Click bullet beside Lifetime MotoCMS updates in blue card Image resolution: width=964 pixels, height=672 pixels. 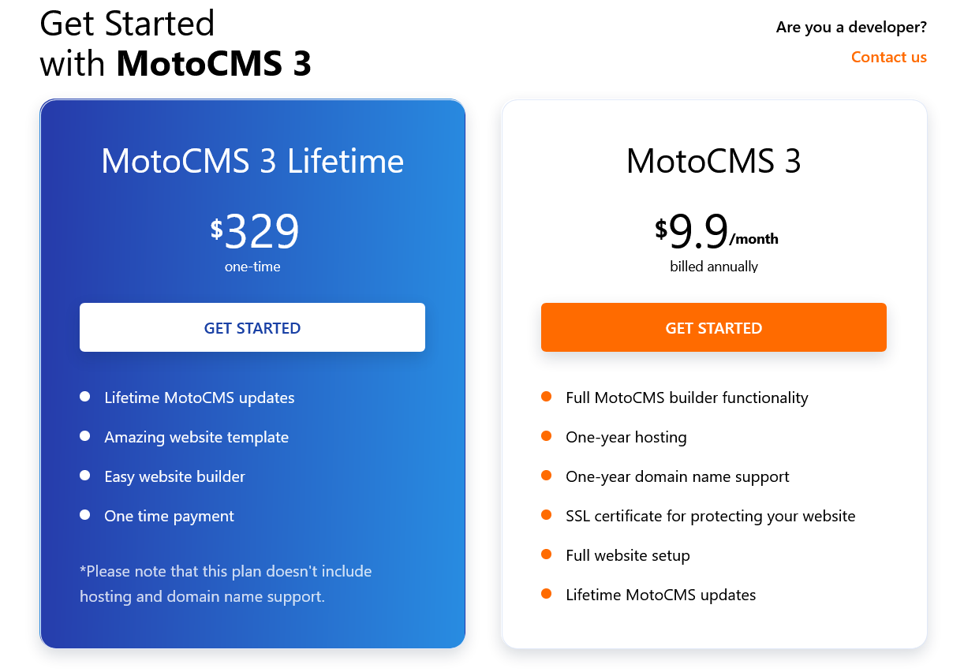(85, 397)
